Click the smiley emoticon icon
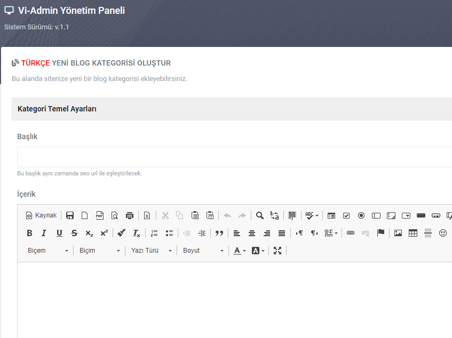 point(443,233)
